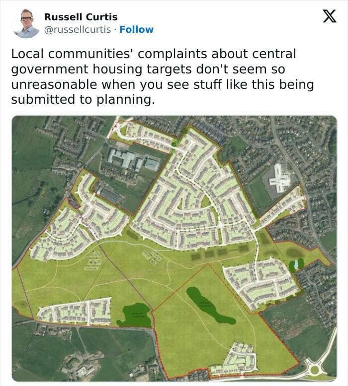Click Russell Curtis's profile avatar

pyautogui.click(x=26, y=23)
